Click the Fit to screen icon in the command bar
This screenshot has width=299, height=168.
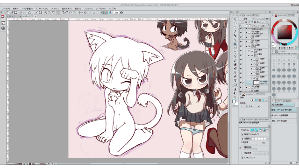point(53,13)
